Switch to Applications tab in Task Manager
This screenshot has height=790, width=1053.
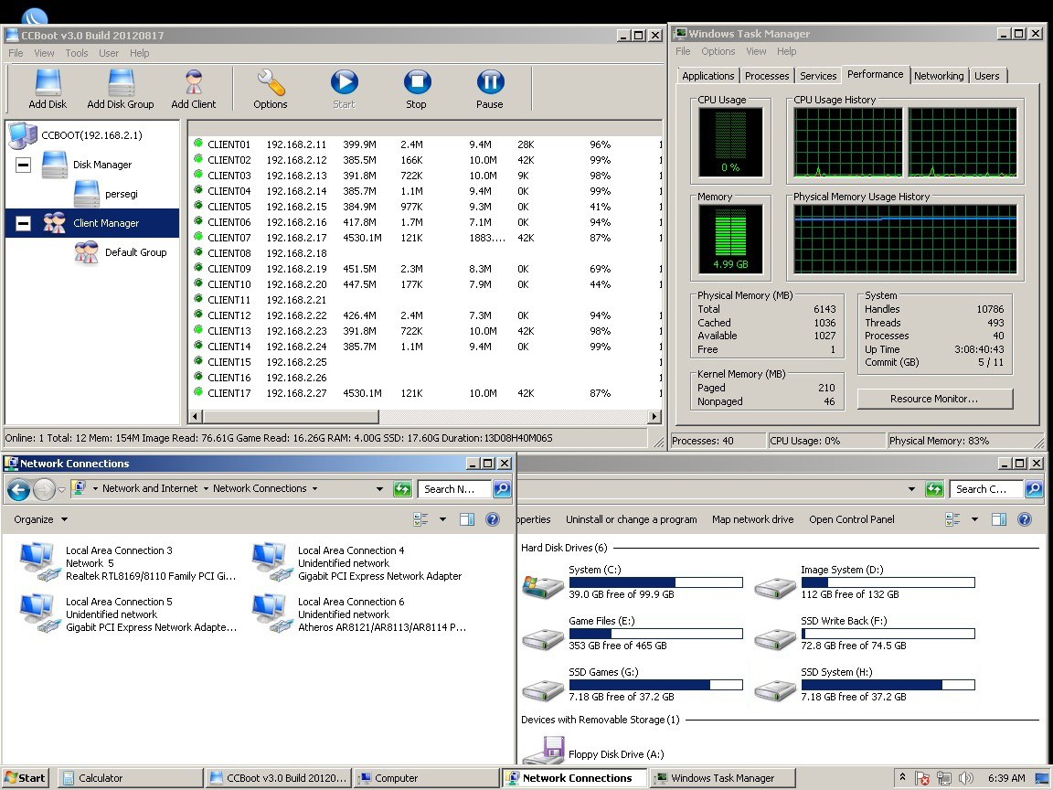tap(707, 76)
